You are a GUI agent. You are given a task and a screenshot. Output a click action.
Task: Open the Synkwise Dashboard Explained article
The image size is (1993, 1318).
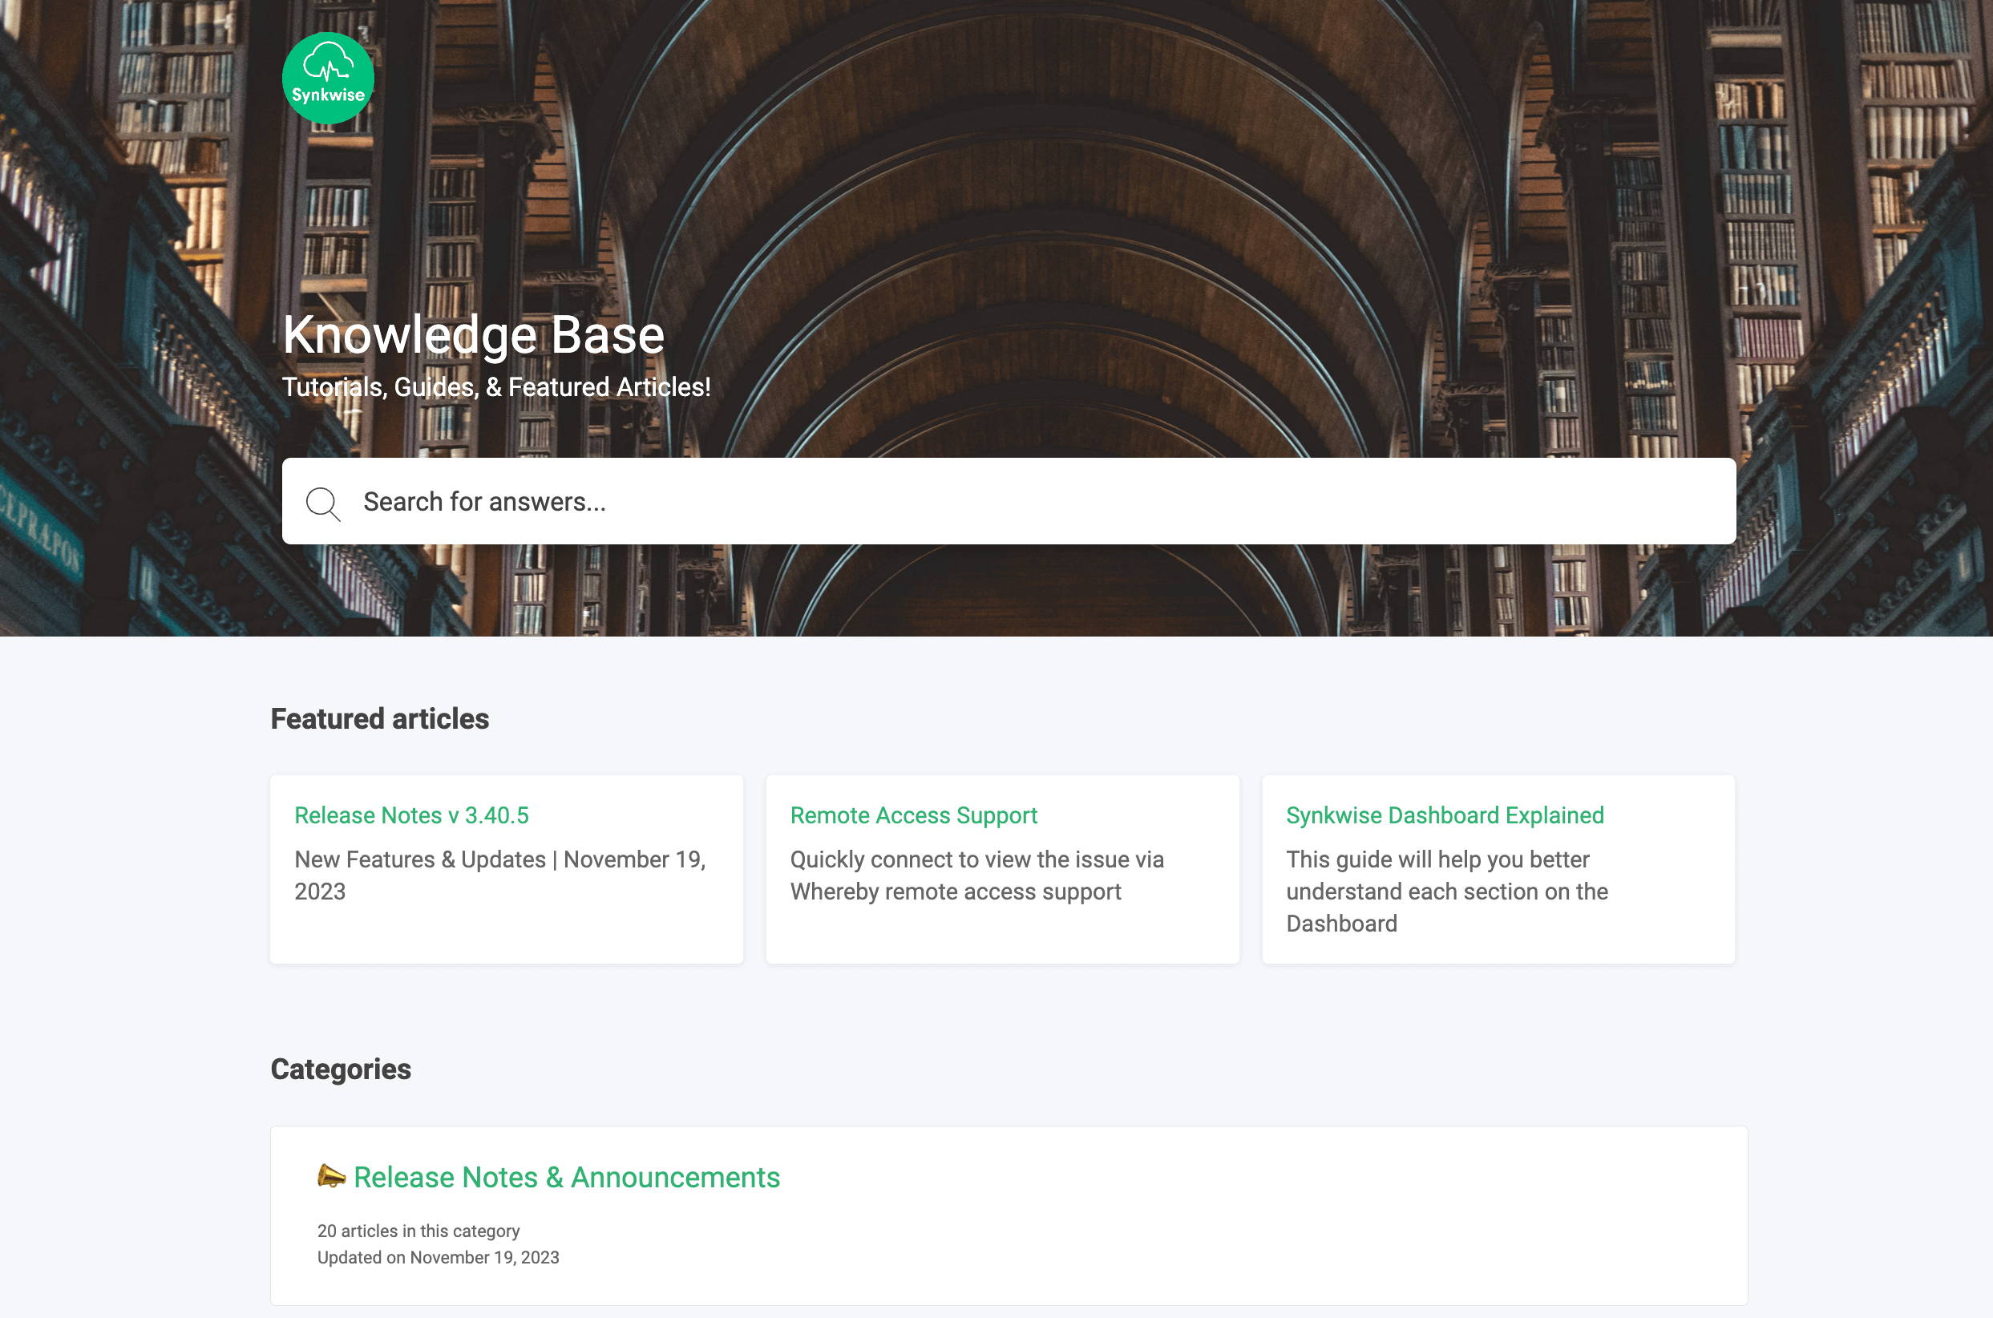1444,815
